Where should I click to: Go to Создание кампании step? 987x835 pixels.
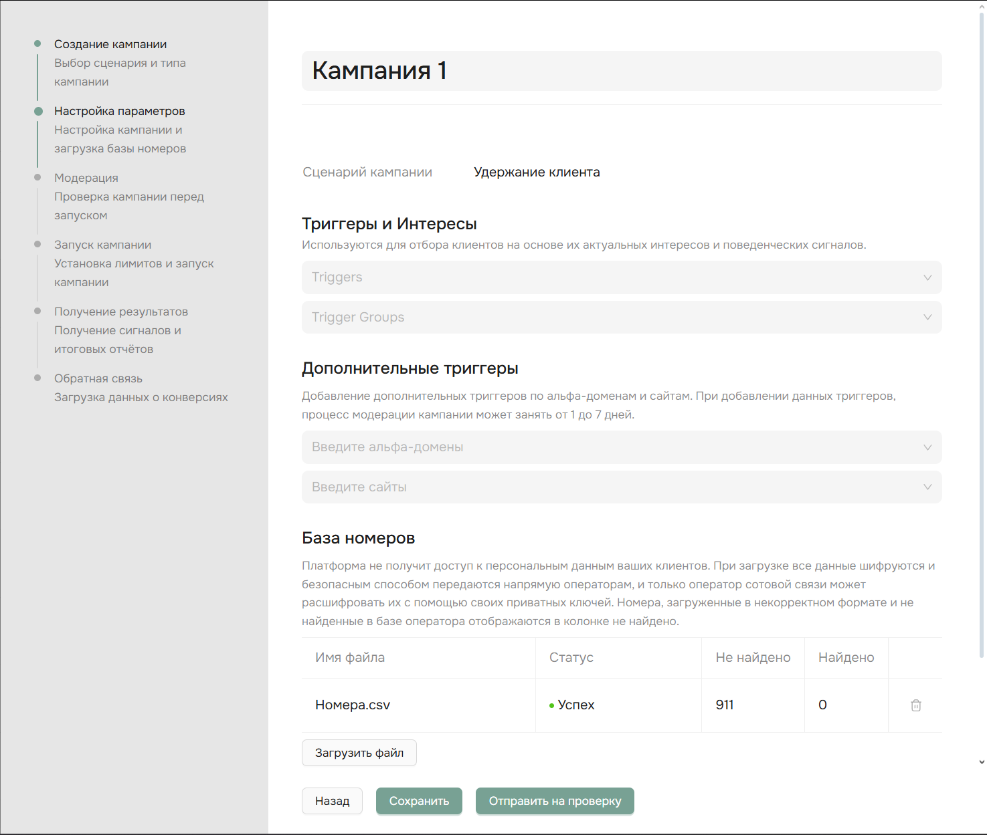tap(110, 44)
